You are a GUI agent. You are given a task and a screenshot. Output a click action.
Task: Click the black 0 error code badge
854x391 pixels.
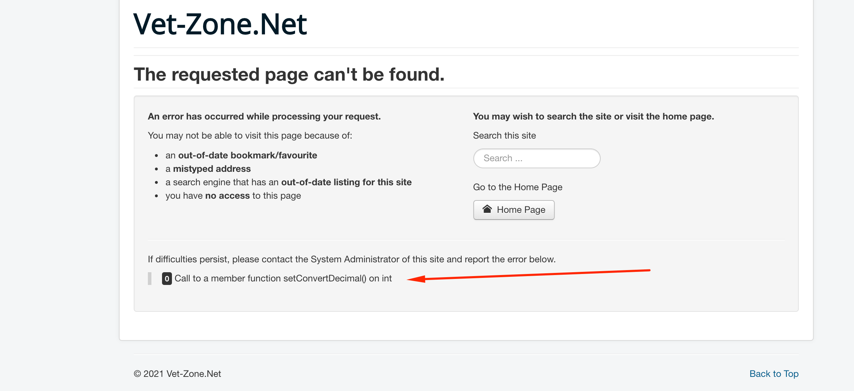167,279
